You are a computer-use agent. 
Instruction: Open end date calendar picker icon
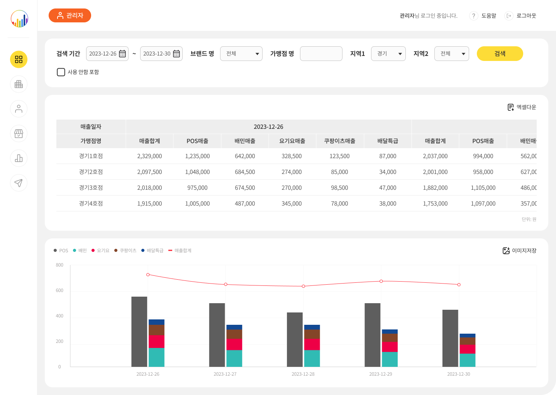point(176,54)
